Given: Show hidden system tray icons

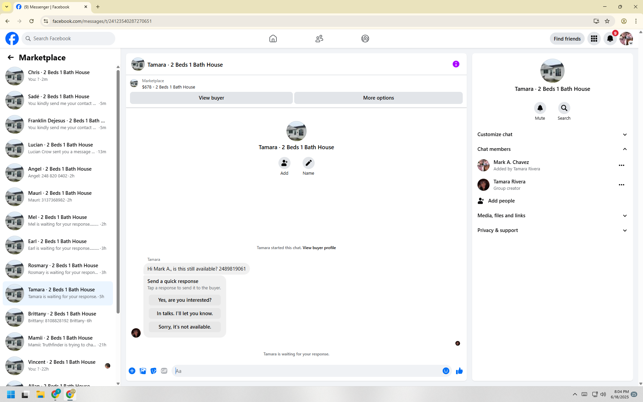Looking at the screenshot, I should tap(575, 394).
